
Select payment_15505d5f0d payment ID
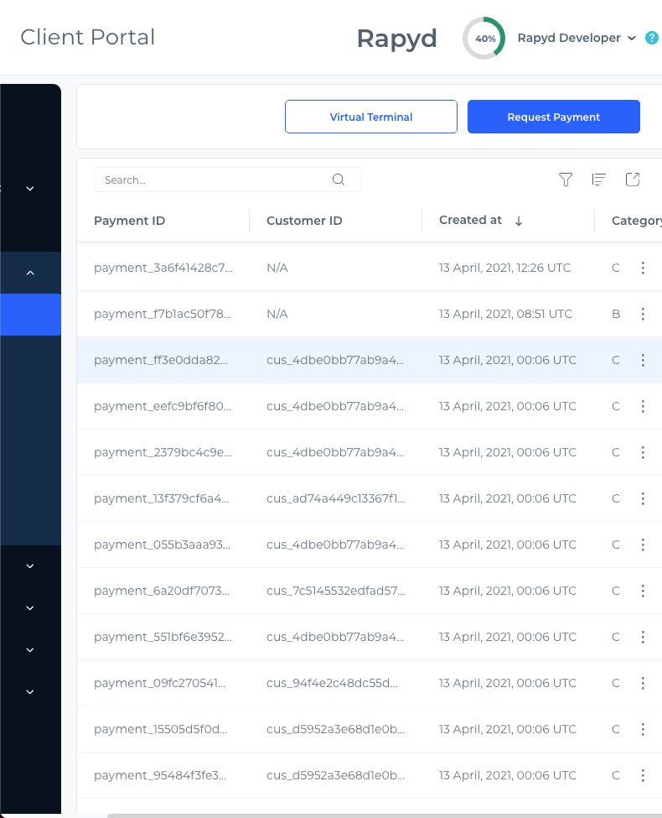[161, 729]
